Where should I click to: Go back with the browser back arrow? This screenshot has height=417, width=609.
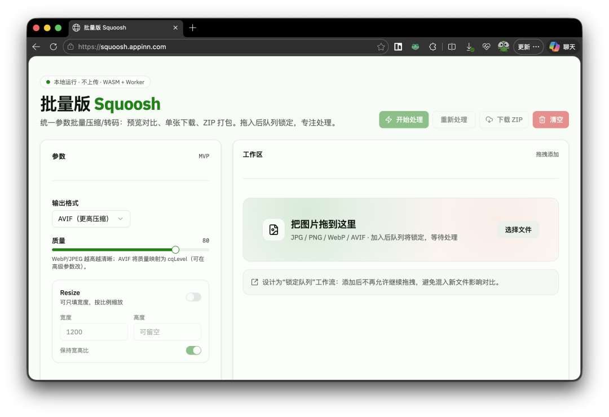click(37, 47)
